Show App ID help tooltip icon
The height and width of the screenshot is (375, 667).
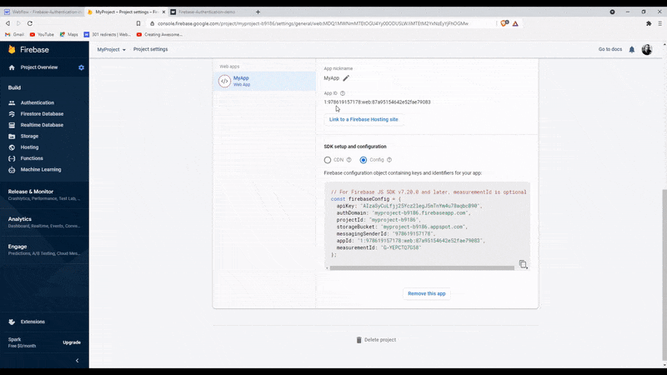[343, 93]
